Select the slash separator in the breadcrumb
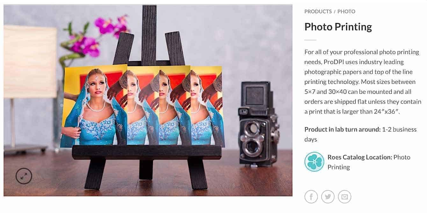The image size is (427, 213). pos(335,11)
